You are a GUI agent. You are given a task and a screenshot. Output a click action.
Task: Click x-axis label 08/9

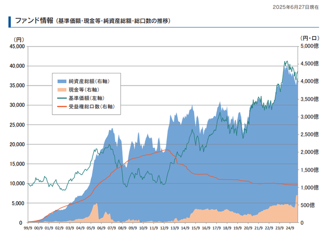pos(122,228)
